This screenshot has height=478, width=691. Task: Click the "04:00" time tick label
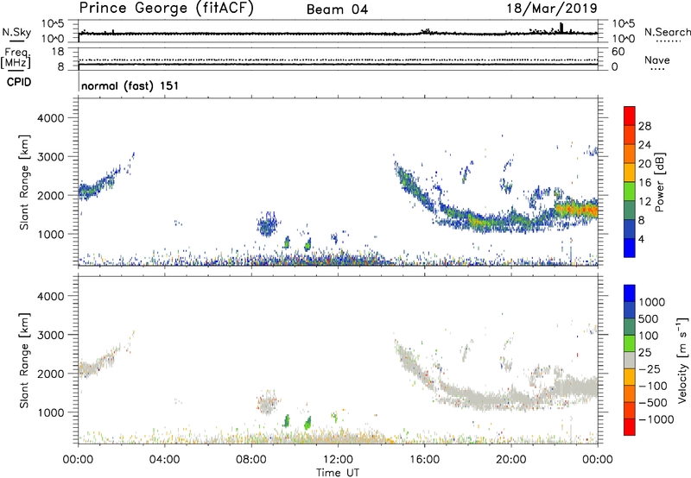[164, 460]
